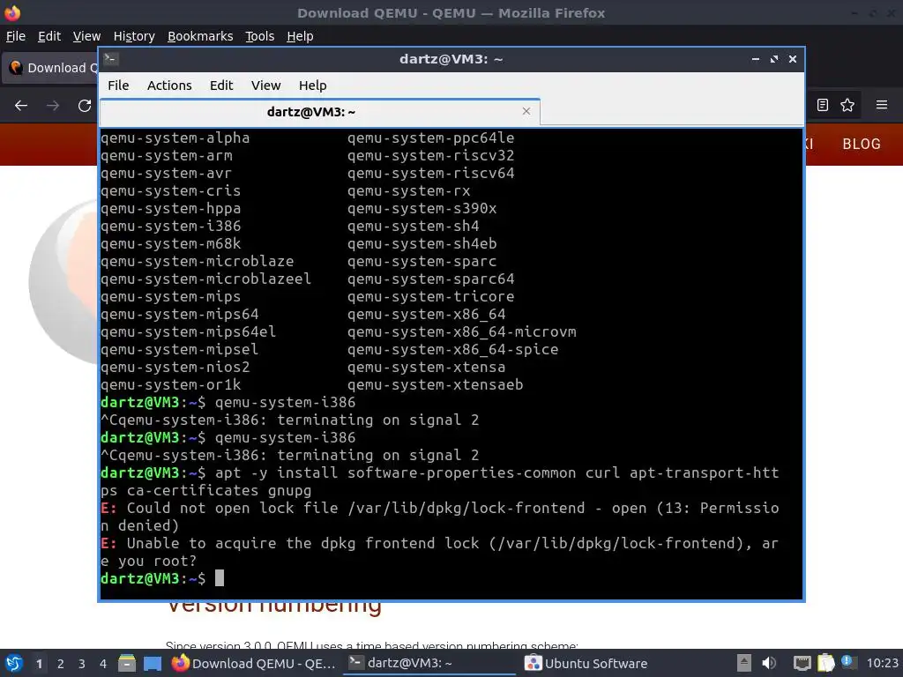Viewport: 903px width, 677px height.
Task: Open Firefox's View menu
Action: [x=86, y=36]
